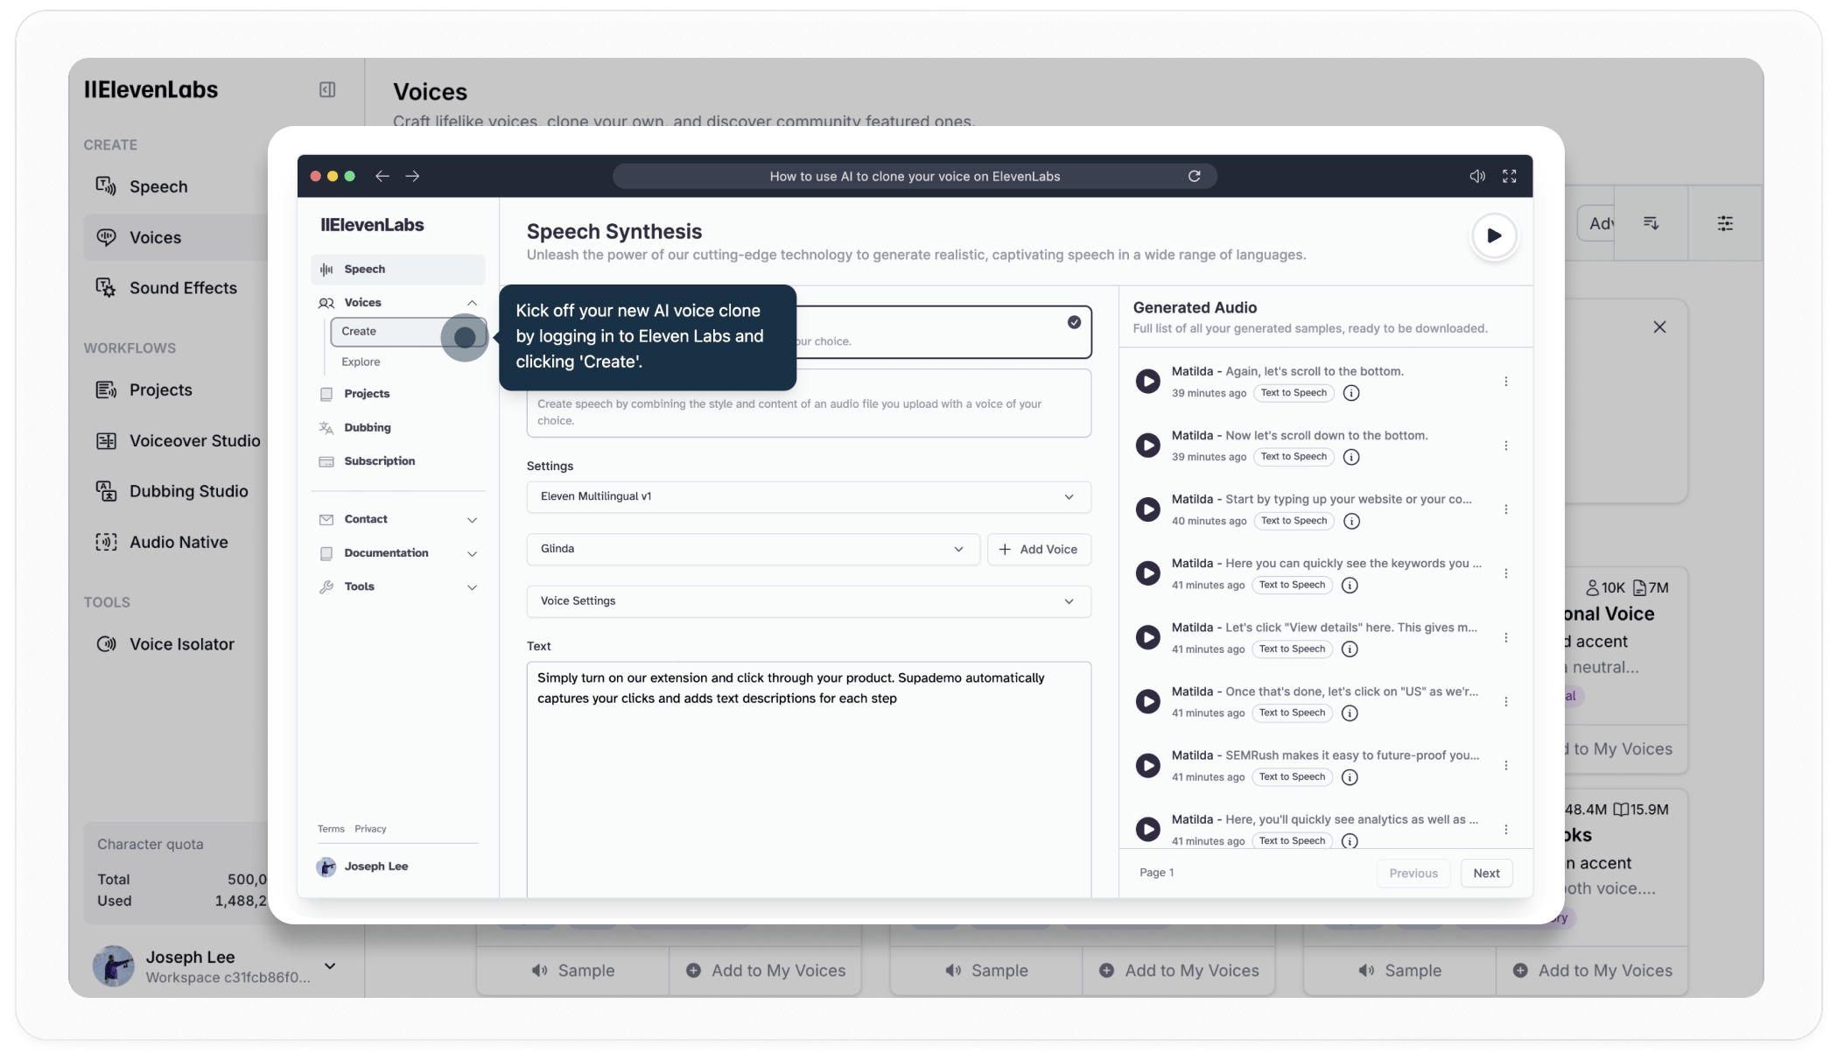Click Add to My Voices on the middle card
The height and width of the screenshot is (1053, 1830).
click(1180, 970)
